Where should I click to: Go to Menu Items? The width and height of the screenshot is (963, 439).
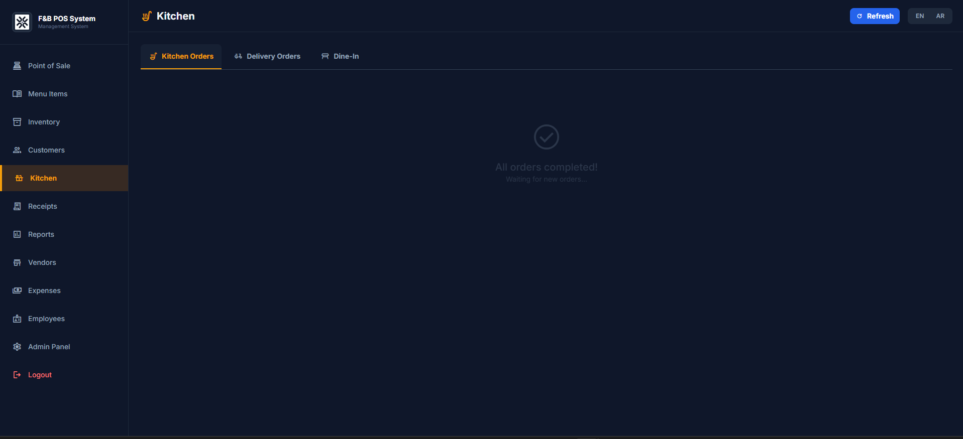[64, 94]
